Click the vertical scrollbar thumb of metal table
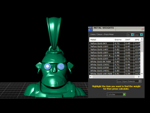The image size is (150, 113). pyautogui.click(x=142, y=46)
